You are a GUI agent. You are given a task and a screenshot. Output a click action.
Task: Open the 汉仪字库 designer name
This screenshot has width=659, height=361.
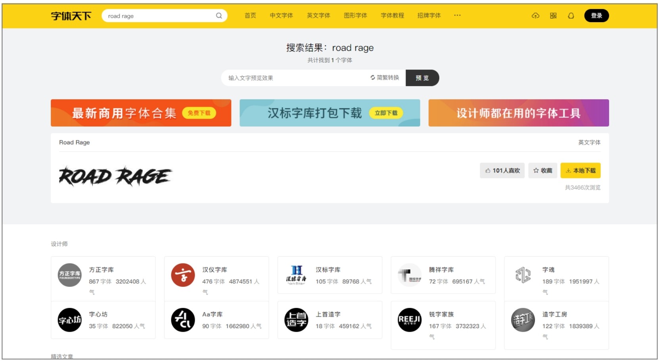click(215, 270)
